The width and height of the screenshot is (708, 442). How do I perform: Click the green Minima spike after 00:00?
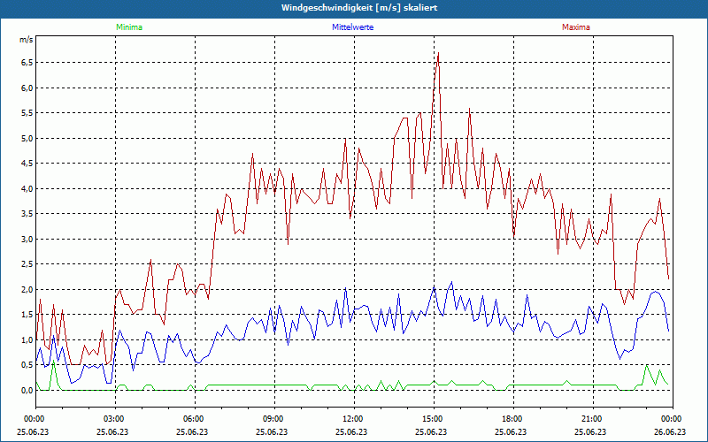[54, 362]
